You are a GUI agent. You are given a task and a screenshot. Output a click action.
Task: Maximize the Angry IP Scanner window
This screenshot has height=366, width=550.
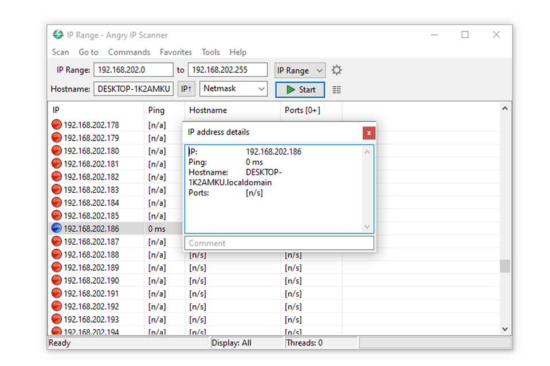pos(465,35)
